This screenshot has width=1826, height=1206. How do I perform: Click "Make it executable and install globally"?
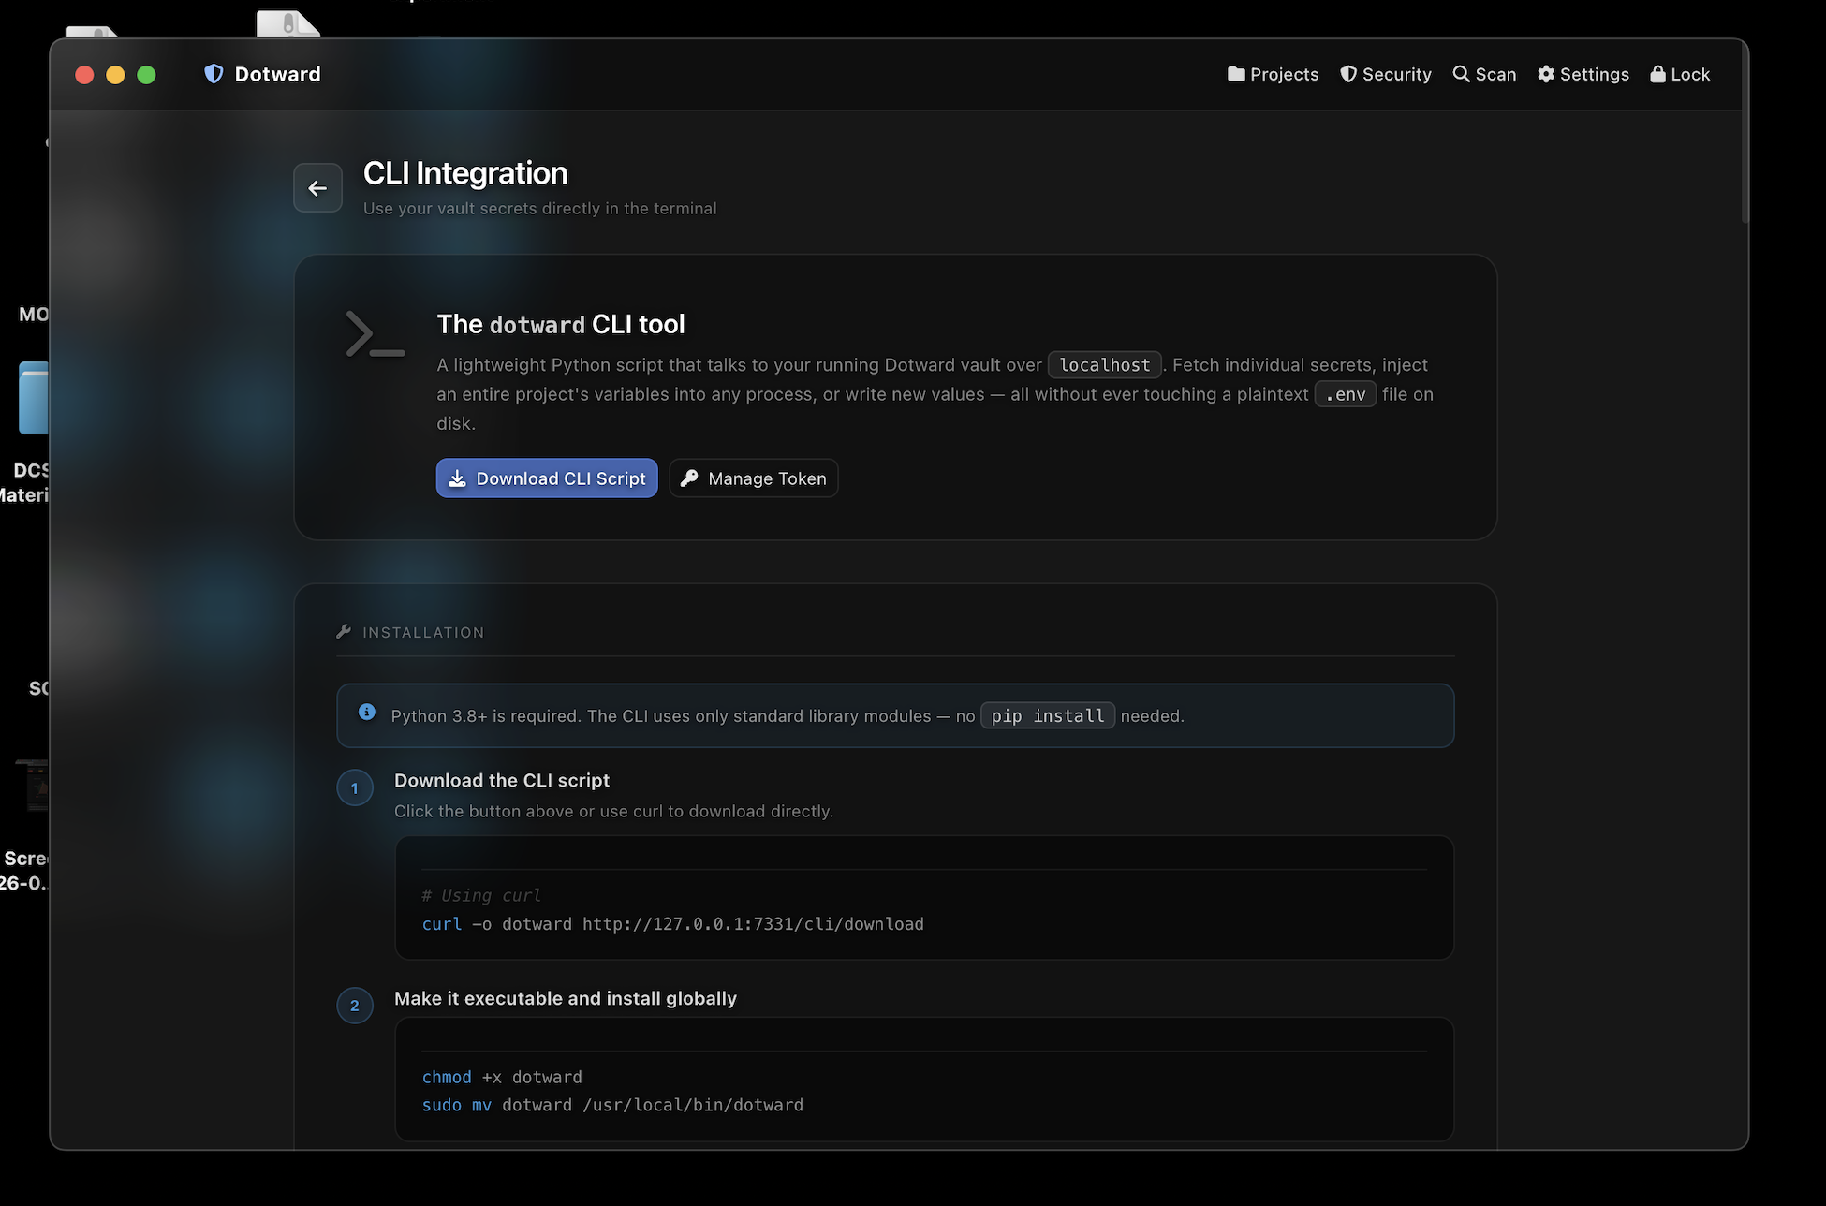tap(566, 999)
